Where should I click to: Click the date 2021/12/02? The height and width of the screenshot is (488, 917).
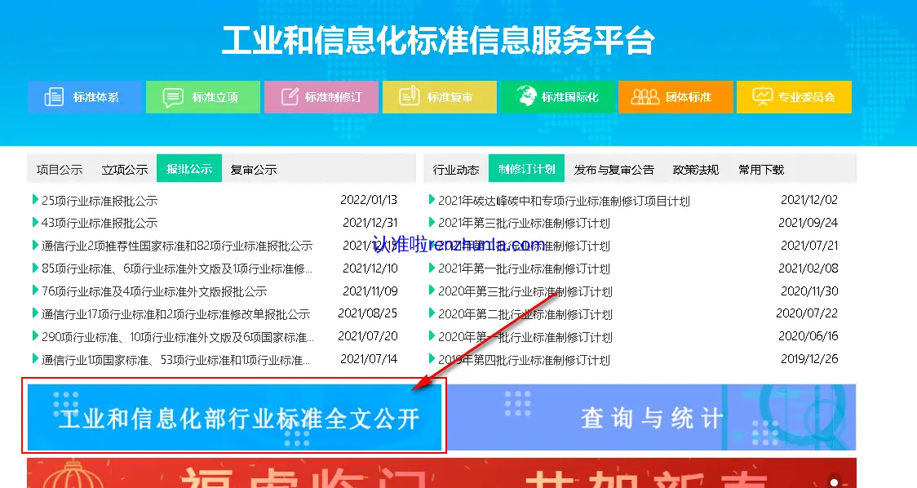point(809,200)
